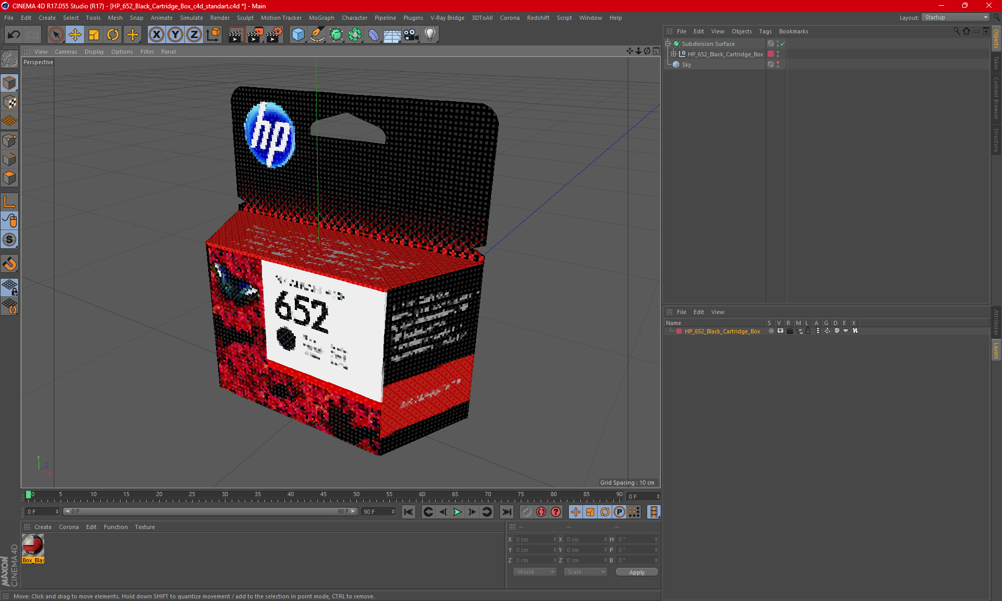Add a Camera object
The height and width of the screenshot is (601, 1002).
pos(411,34)
